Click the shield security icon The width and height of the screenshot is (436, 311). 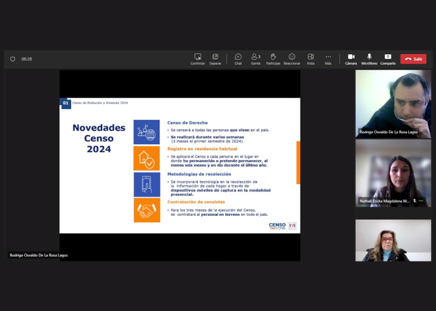click(x=12, y=59)
